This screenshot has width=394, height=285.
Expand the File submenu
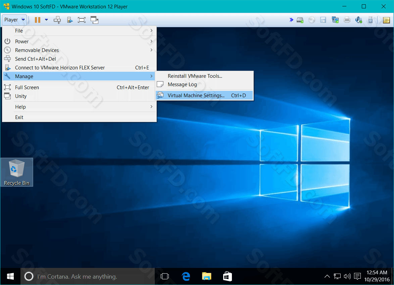coord(80,31)
